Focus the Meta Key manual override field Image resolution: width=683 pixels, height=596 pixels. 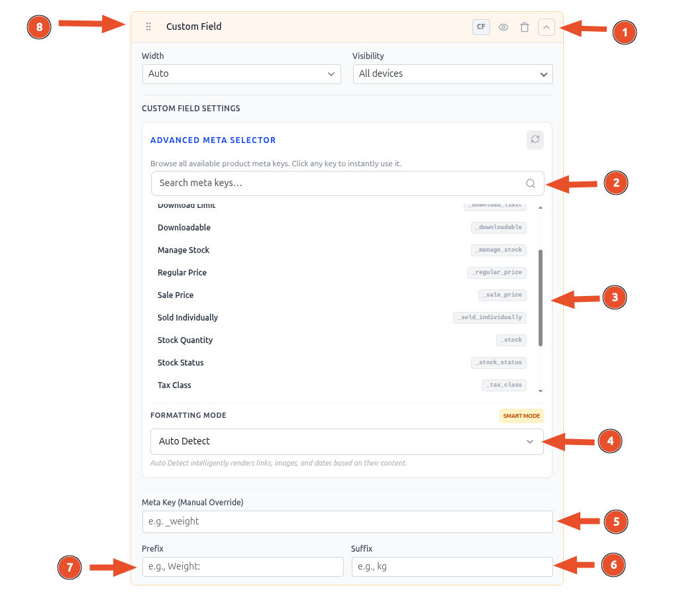click(x=347, y=522)
